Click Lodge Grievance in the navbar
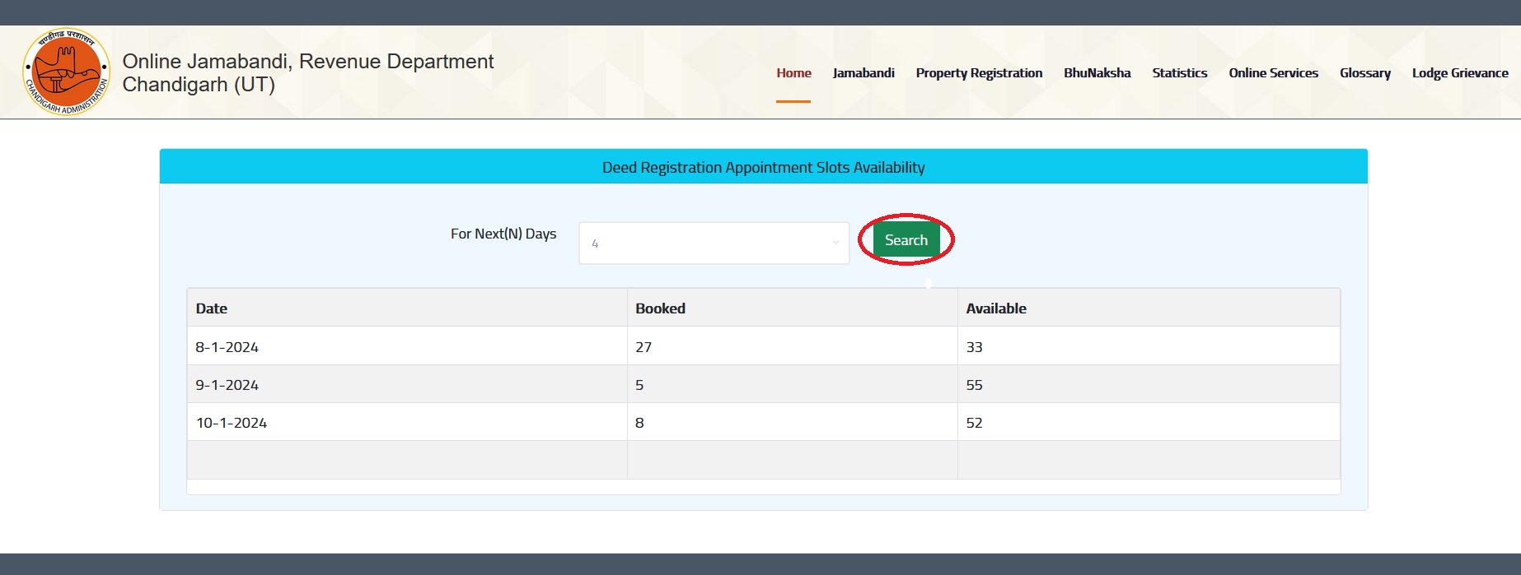This screenshot has width=1521, height=575. coord(1459,73)
